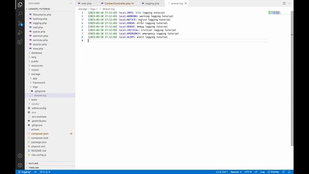Open session.php in explorer
This screenshot has width=309, height=174.
(x=40, y=44)
